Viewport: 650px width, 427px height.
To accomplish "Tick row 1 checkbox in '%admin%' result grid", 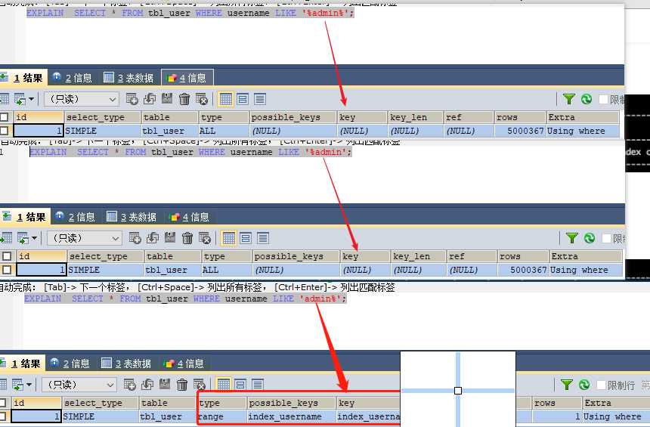I will 4,131.
